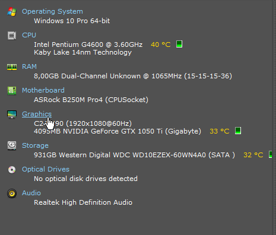Open the Storage section link
The height and width of the screenshot is (235, 276).
coord(35,145)
